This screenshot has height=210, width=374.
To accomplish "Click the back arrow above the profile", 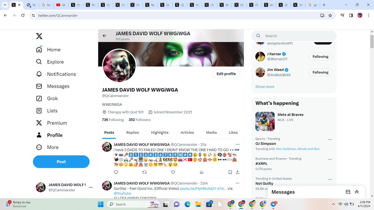I will [x=105, y=36].
